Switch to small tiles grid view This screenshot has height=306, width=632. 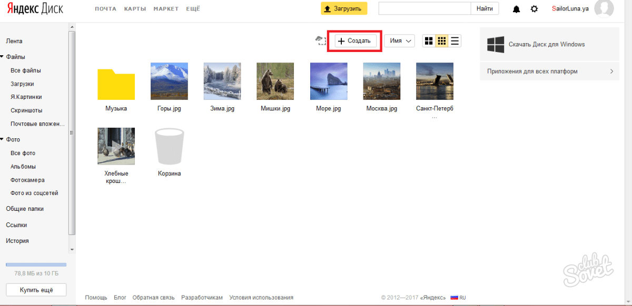pyautogui.click(x=442, y=41)
